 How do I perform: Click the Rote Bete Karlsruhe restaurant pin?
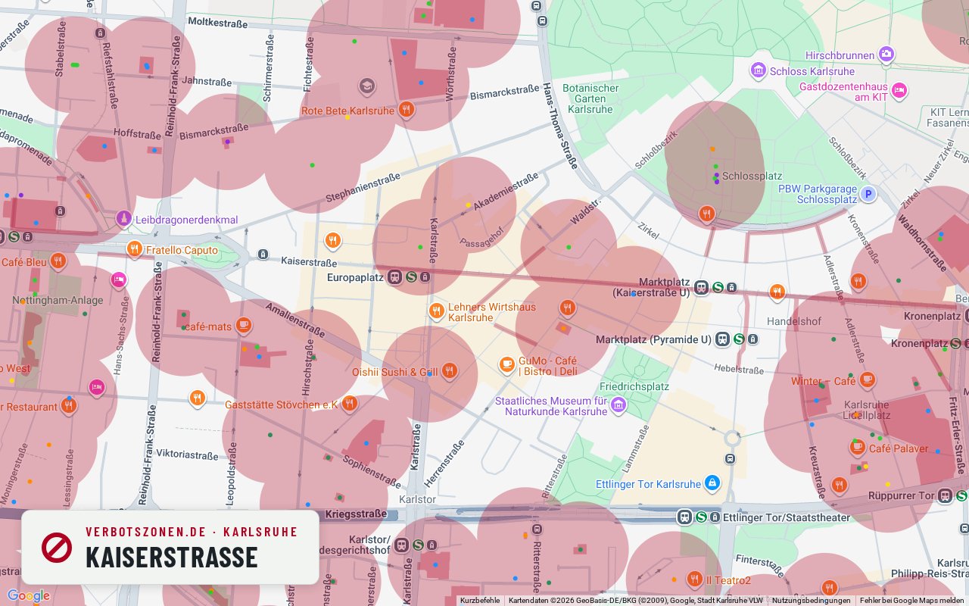point(407,109)
